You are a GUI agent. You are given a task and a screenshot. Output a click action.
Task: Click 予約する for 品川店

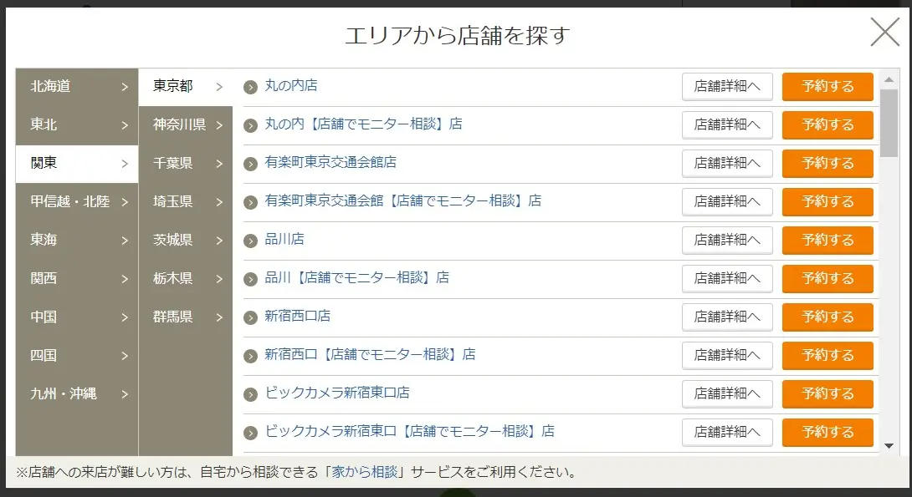click(x=827, y=241)
